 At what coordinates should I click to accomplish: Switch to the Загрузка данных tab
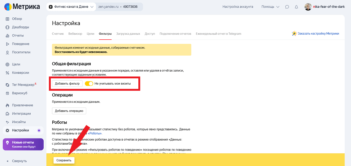(128, 34)
